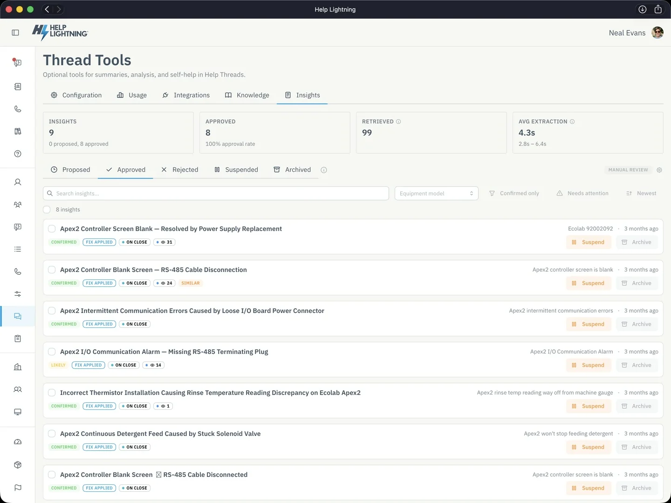The image size is (671, 503).
Task: Click the info icon next to Retrieved
Action: 398,122
